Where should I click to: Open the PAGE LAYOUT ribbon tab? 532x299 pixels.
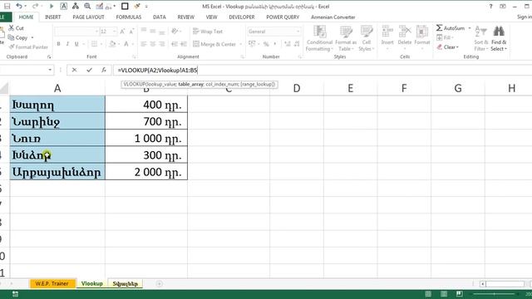(x=88, y=17)
